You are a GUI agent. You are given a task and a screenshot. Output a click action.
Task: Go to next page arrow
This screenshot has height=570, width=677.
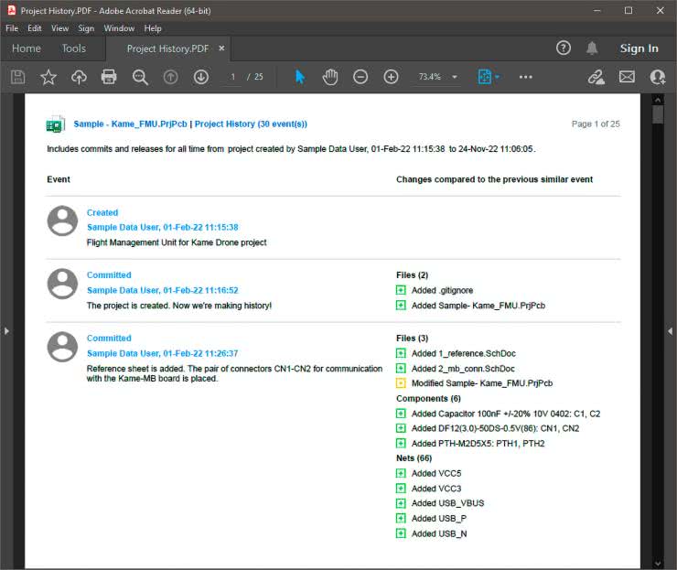tap(201, 77)
